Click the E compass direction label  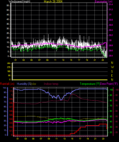112,76
